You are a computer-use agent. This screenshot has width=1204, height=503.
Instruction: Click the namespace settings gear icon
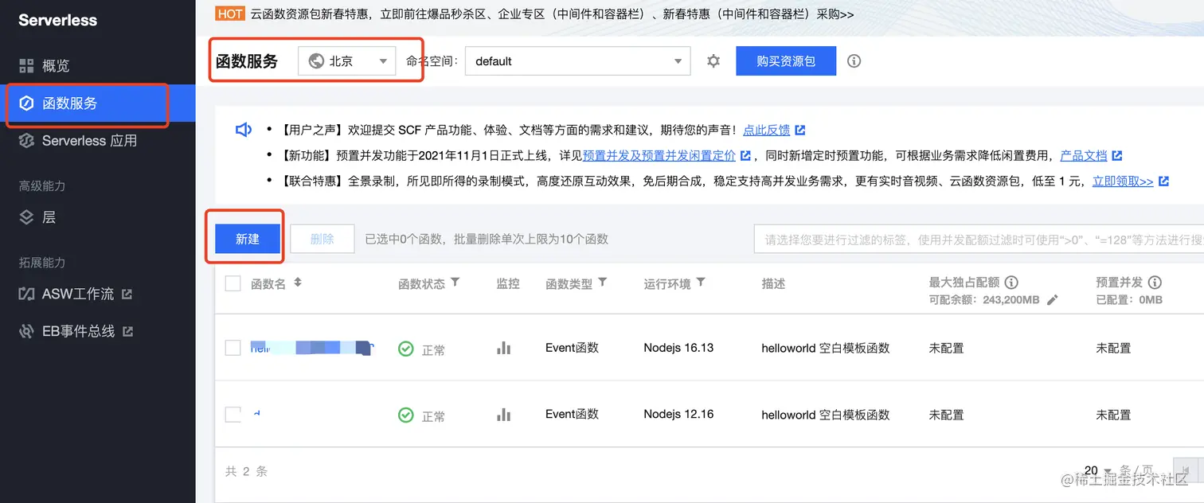tap(713, 61)
